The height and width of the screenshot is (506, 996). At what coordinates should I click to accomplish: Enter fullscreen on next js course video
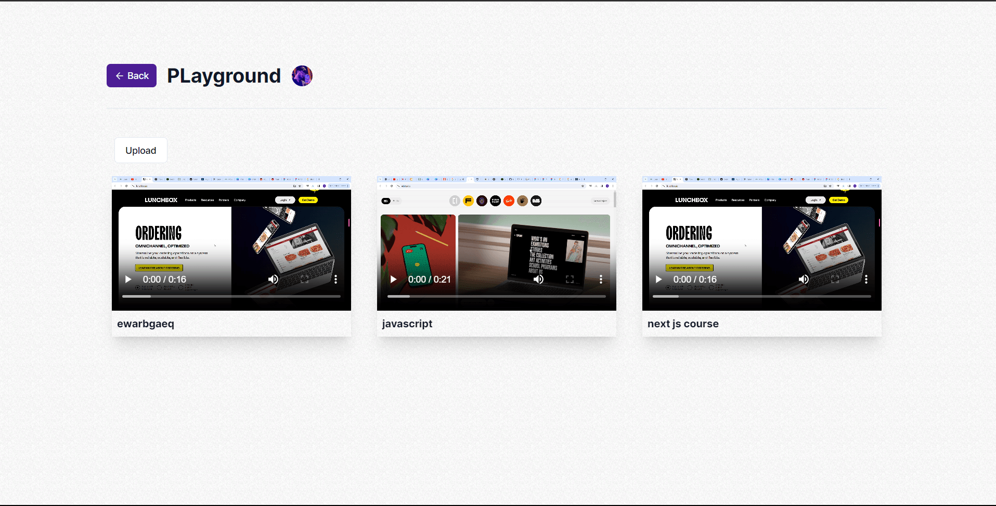(835, 279)
